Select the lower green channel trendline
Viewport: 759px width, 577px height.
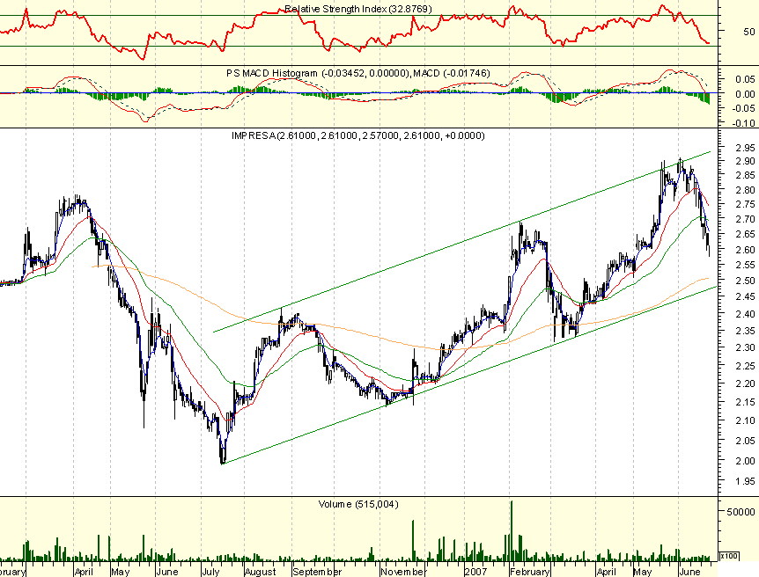tap(469, 376)
